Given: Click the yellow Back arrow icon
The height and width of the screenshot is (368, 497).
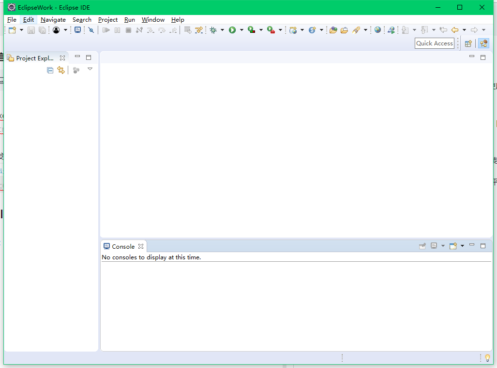Looking at the screenshot, I should coord(455,30).
